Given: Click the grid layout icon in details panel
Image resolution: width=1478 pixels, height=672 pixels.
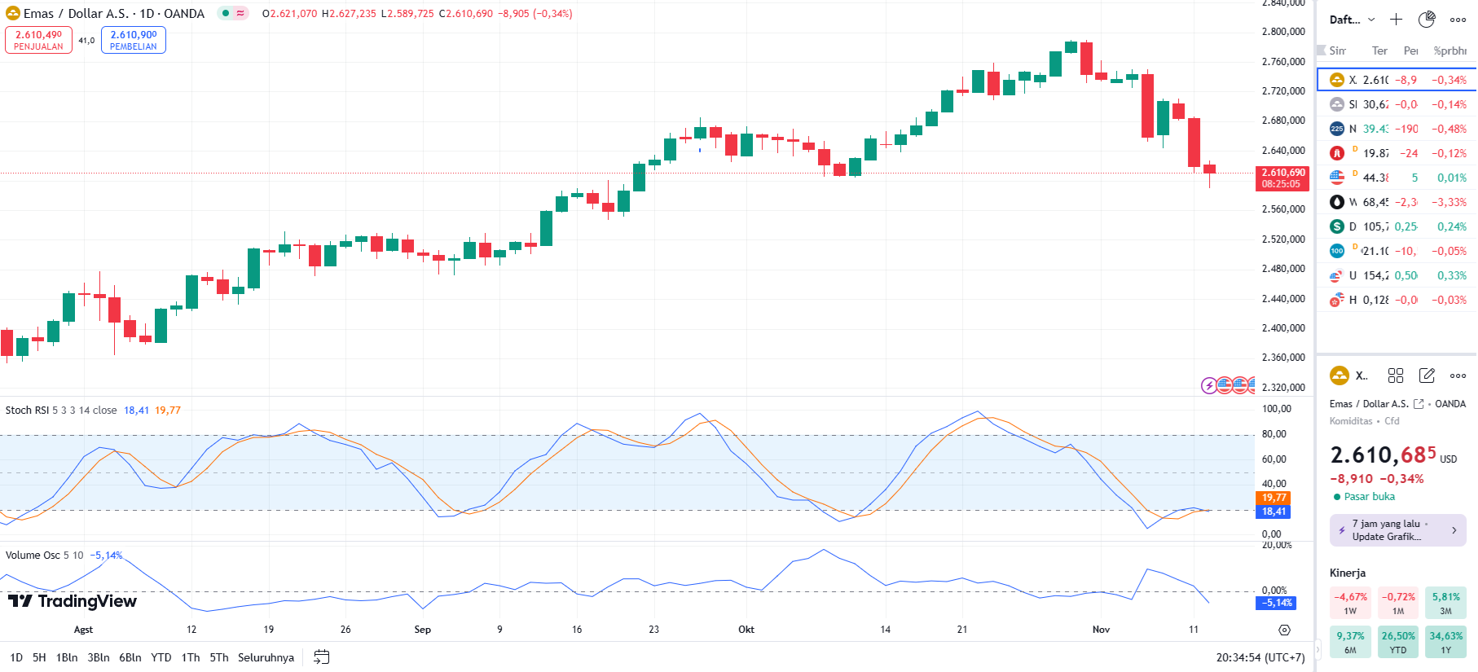Looking at the screenshot, I should point(1396,376).
